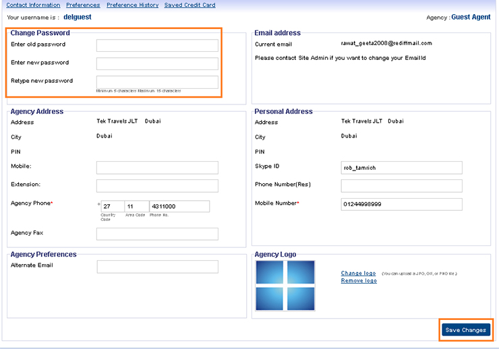Screen dimensions: 499x349
Task: Click the Email address section heading
Action: click(x=278, y=33)
